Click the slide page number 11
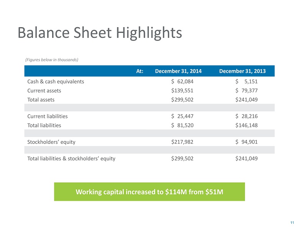 click(292, 223)
